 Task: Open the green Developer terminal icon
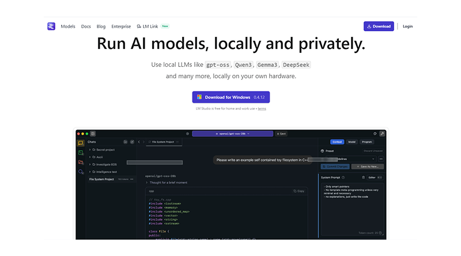[81, 152]
